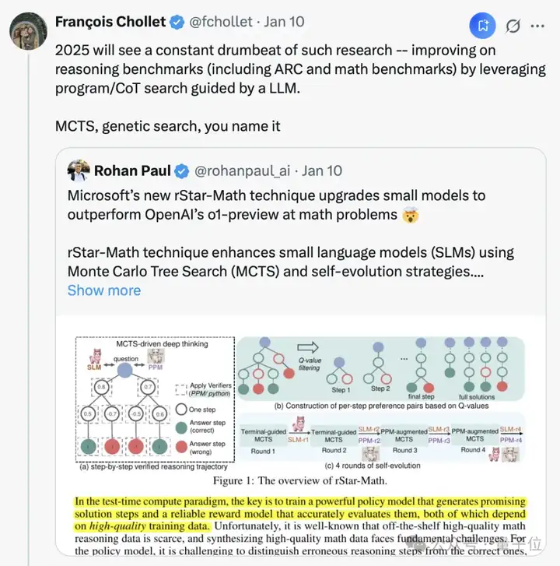
Task: Click the highlighted yellow paper text
Action: [x=300, y=513]
